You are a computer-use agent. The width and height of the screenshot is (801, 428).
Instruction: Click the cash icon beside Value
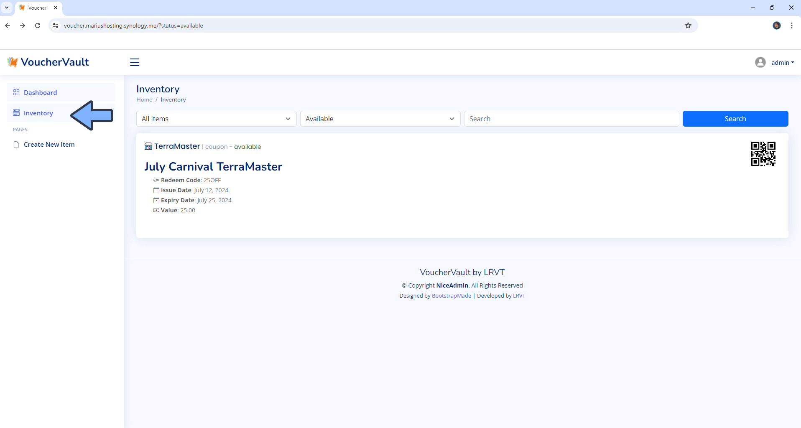point(156,210)
